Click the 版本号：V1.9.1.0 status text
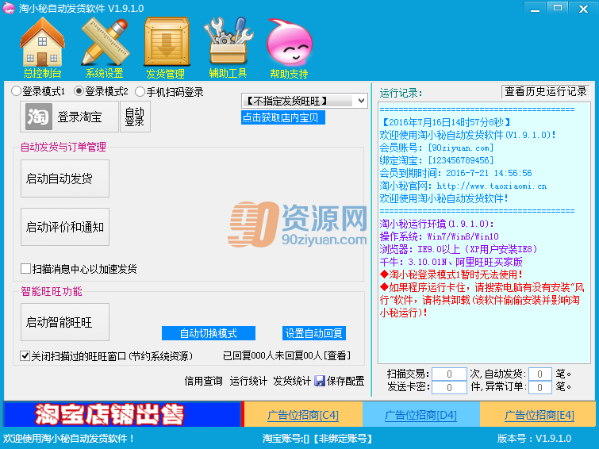 [535, 439]
